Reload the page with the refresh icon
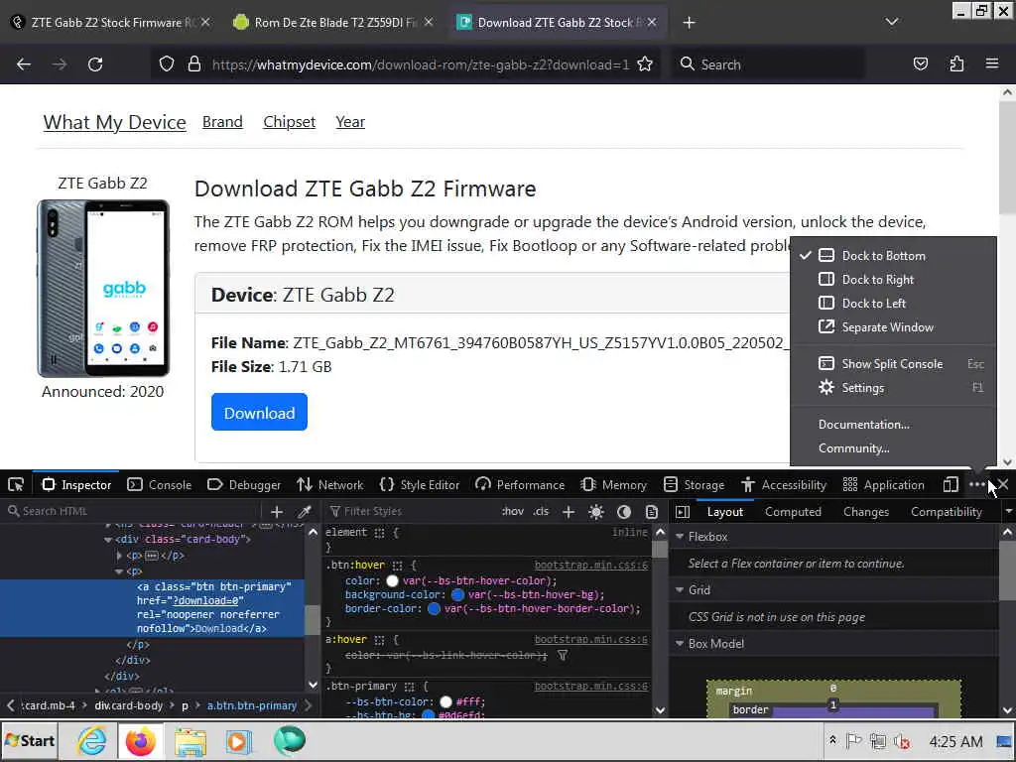Screen dimensions: 1016x762 tap(95, 64)
